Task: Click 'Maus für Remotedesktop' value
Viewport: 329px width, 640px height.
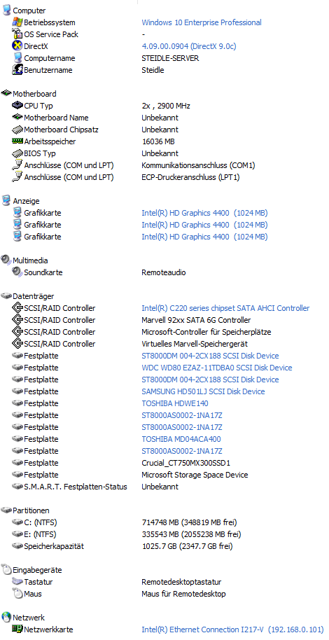Action: coord(183,594)
